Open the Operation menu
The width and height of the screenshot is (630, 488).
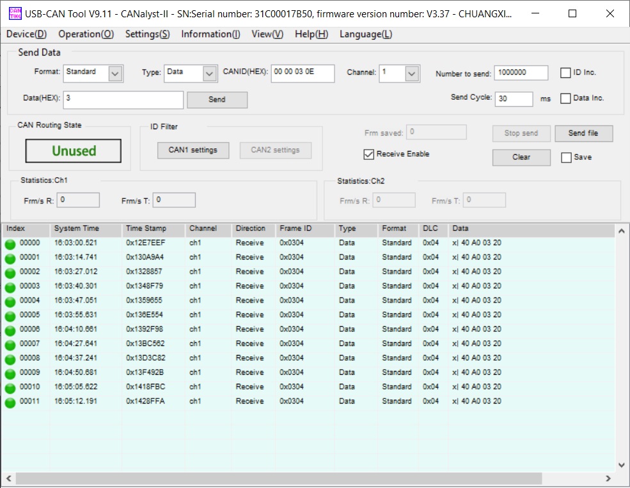click(86, 35)
